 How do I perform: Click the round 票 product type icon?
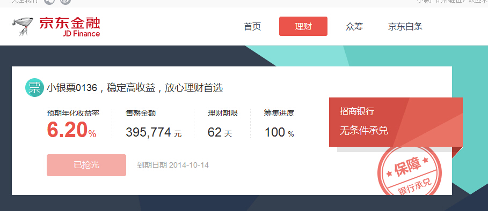click(x=34, y=88)
